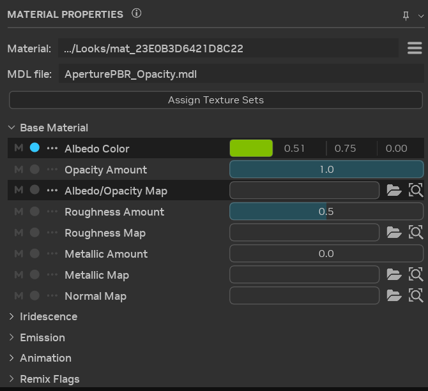Click the Assign Texture Sets button
Viewport: 428px width, 391px height.
click(x=215, y=100)
